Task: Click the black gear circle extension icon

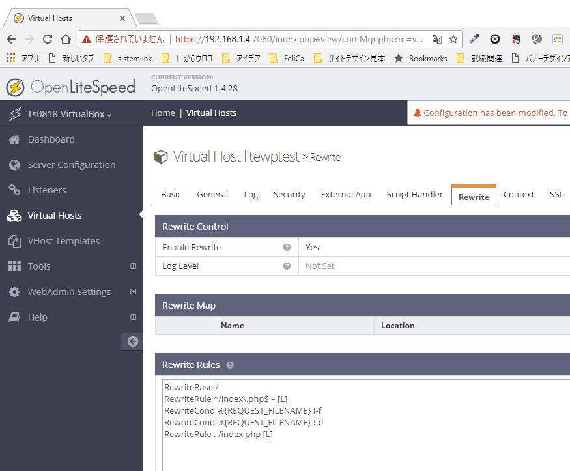Action: (x=494, y=39)
